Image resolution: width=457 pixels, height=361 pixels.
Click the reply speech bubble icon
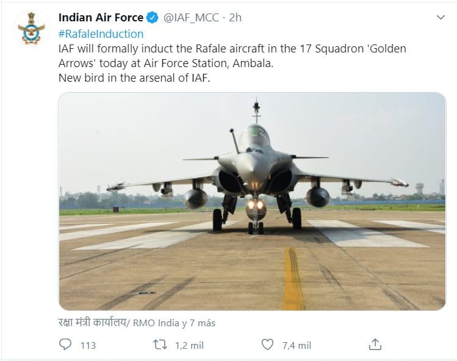click(65, 345)
